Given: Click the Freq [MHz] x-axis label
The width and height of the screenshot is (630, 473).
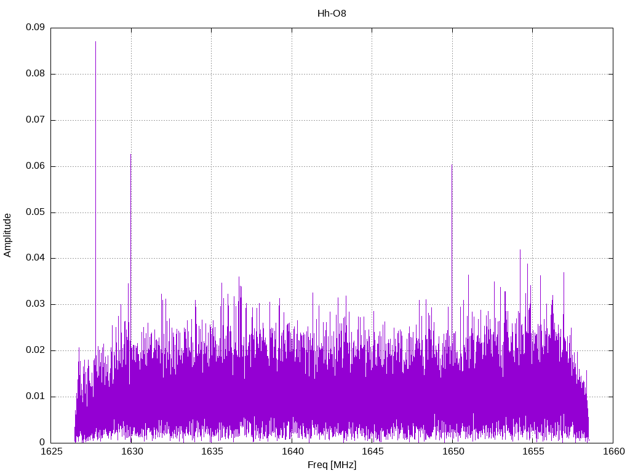Looking at the screenshot, I should (x=332, y=465).
